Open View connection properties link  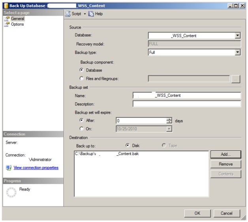click(36, 168)
